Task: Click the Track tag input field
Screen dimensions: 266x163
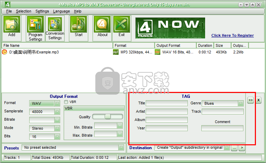Action: click(223, 111)
